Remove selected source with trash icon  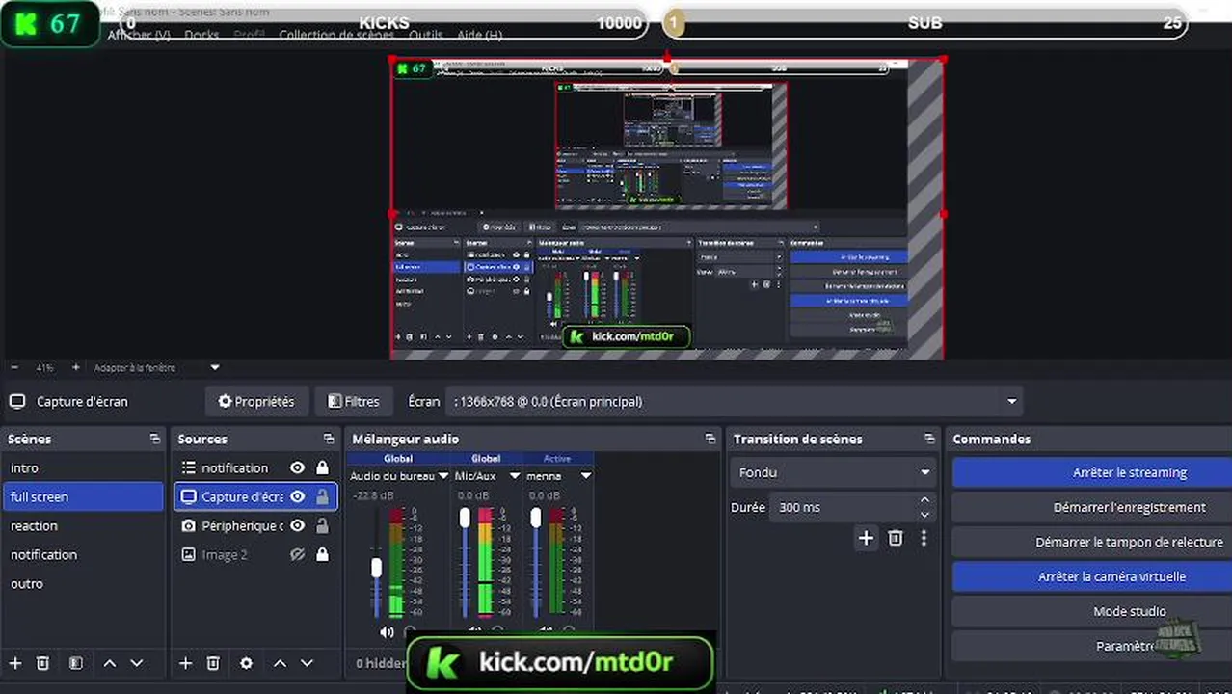click(x=213, y=663)
